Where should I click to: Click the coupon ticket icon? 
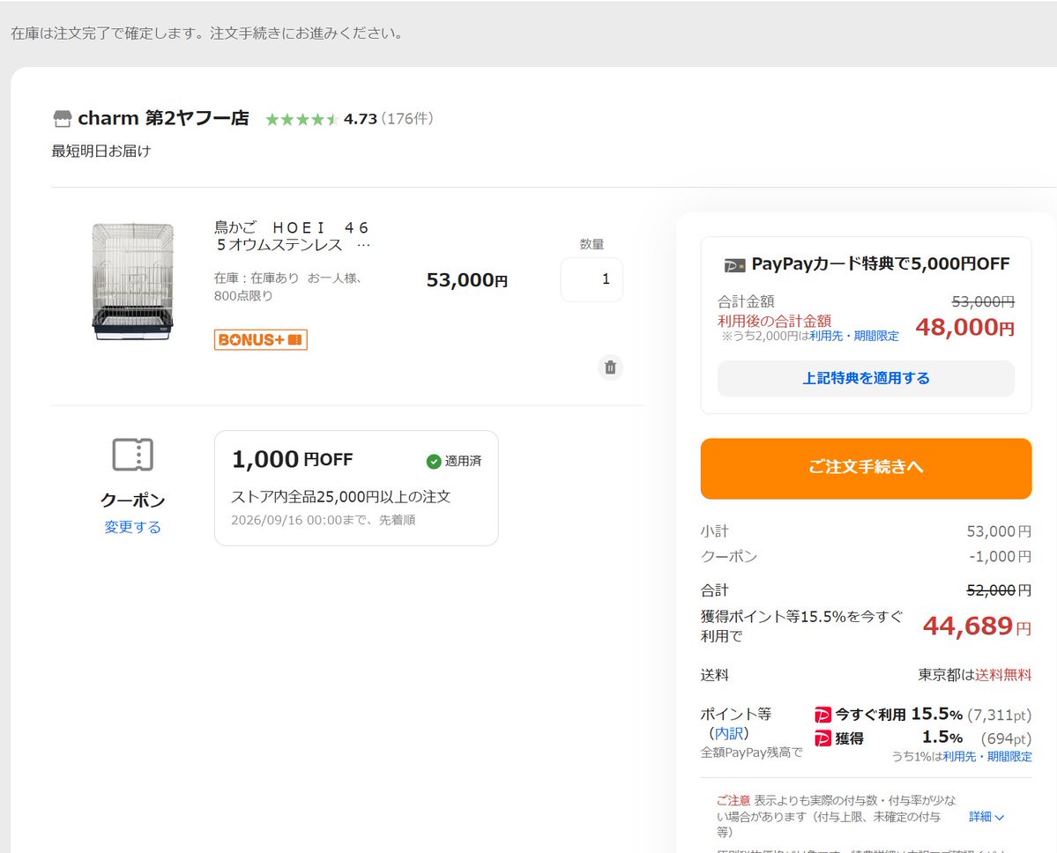132,455
